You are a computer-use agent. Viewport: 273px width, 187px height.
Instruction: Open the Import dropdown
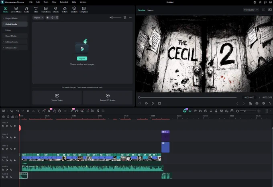(x=38, y=18)
